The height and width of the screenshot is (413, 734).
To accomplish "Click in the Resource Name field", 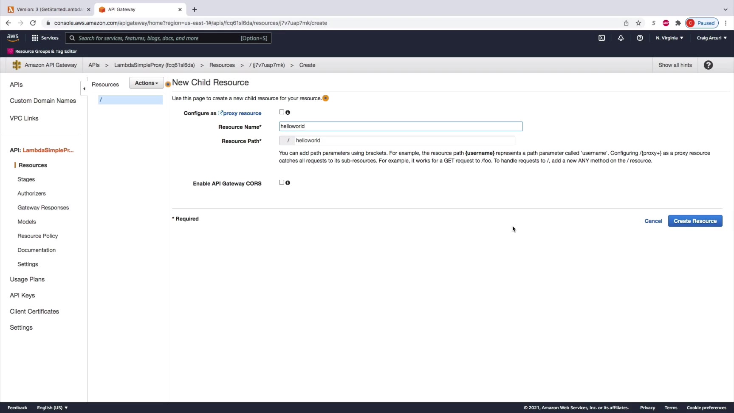I will coord(401,126).
